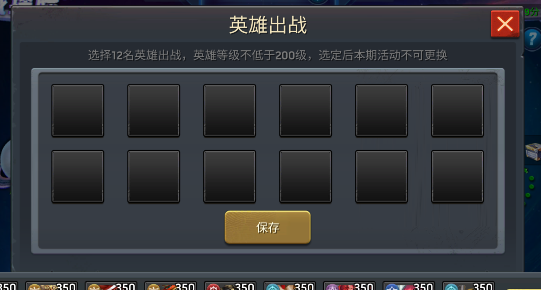Choose the fourth empty slot in bottom row
Viewport: 541px width, 290px height.
(x=306, y=176)
